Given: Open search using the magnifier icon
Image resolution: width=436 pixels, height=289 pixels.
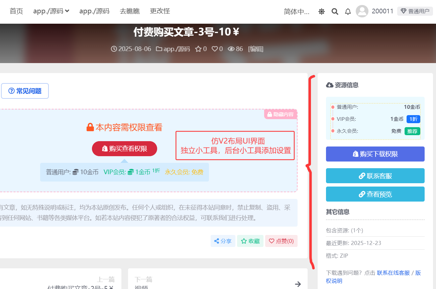Looking at the screenshot, I should (x=335, y=12).
